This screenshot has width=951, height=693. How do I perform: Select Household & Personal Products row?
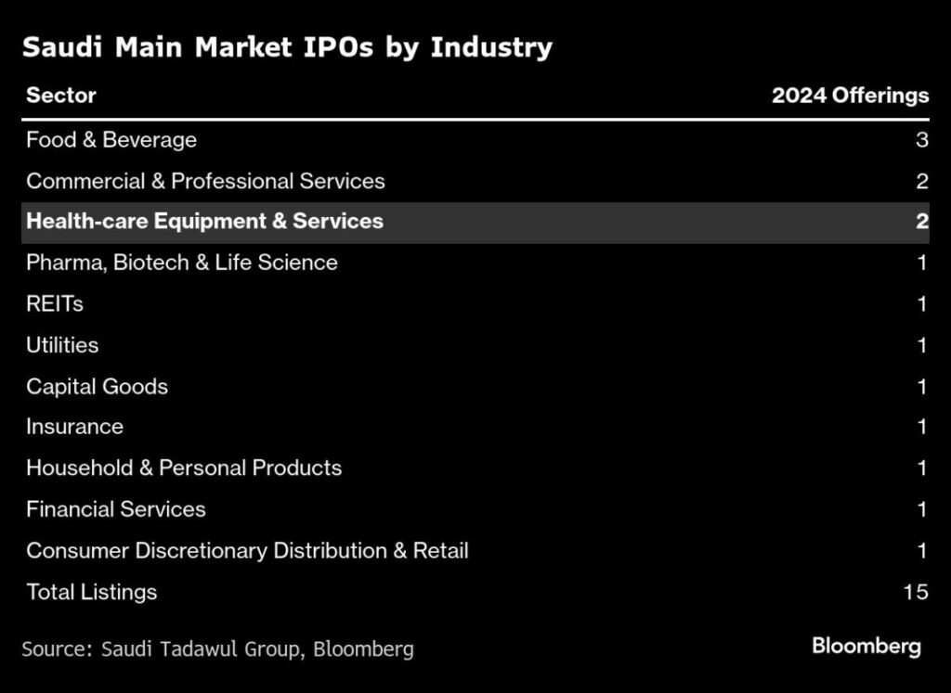[x=184, y=468]
